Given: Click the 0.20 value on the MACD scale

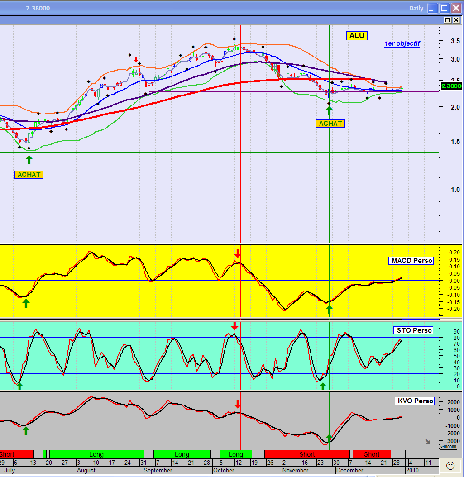Looking at the screenshot, I should point(454,253).
